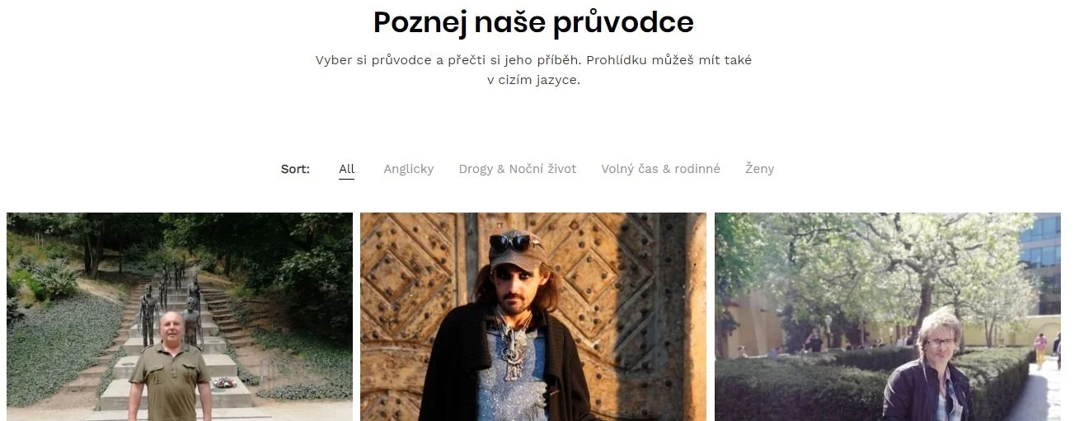Choose the Drogy & Noční život filter
The width and height of the screenshot is (1079, 421).
tap(518, 169)
